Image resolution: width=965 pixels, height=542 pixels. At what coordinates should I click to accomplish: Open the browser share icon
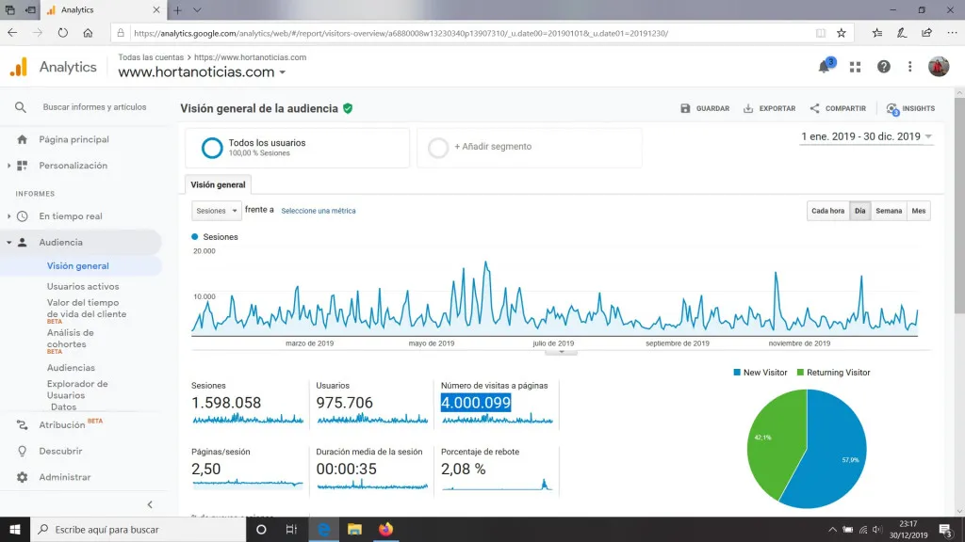click(927, 33)
